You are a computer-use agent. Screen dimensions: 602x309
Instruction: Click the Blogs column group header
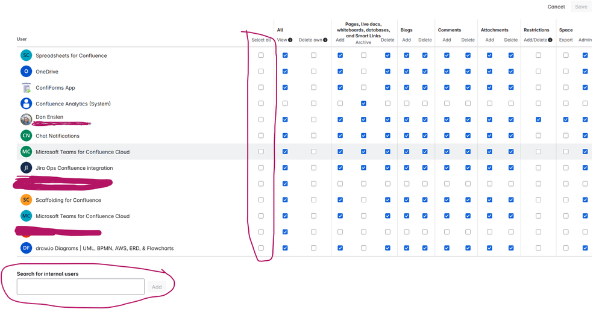pos(406,30)
